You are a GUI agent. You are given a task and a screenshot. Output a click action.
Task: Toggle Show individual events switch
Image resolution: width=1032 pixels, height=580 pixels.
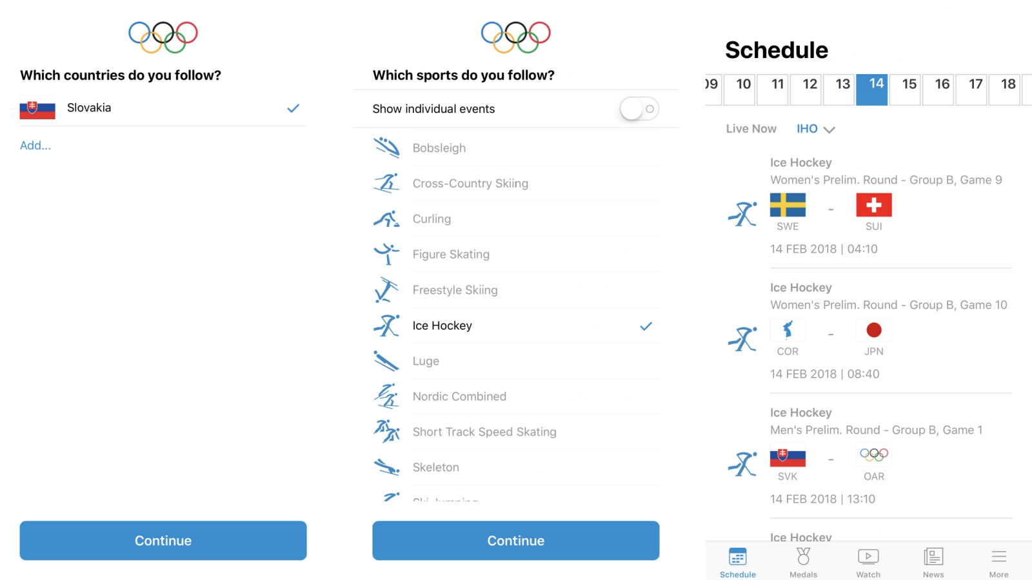[x=639, y=109]
